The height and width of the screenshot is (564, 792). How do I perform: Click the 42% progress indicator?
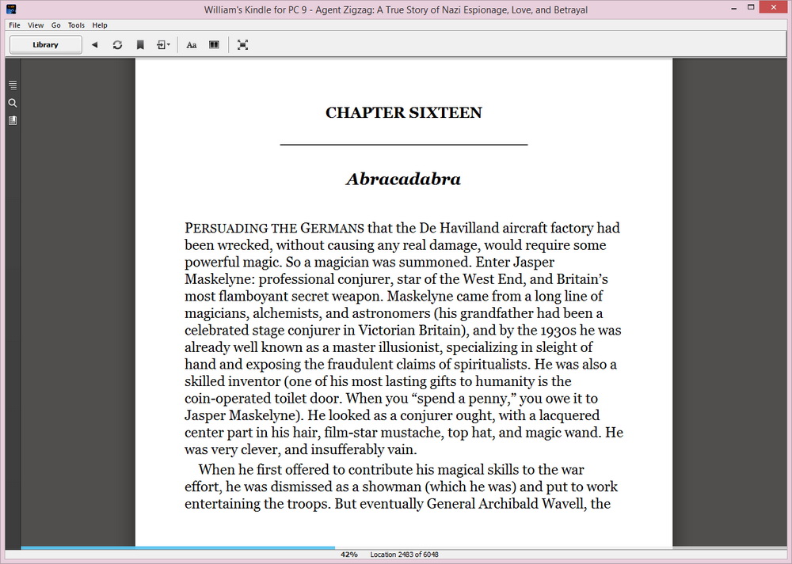(349, 555)
